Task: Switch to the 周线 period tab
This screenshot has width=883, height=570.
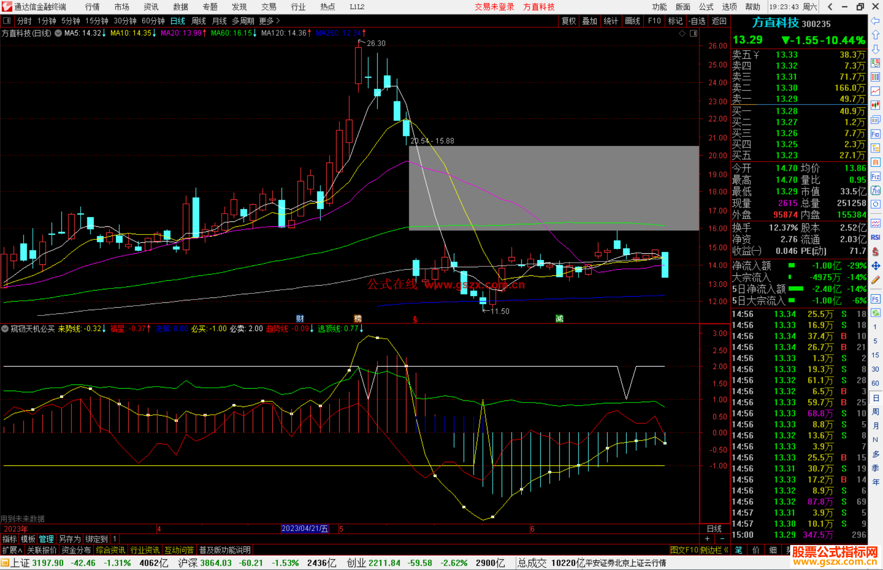Action: pos(199,21)
